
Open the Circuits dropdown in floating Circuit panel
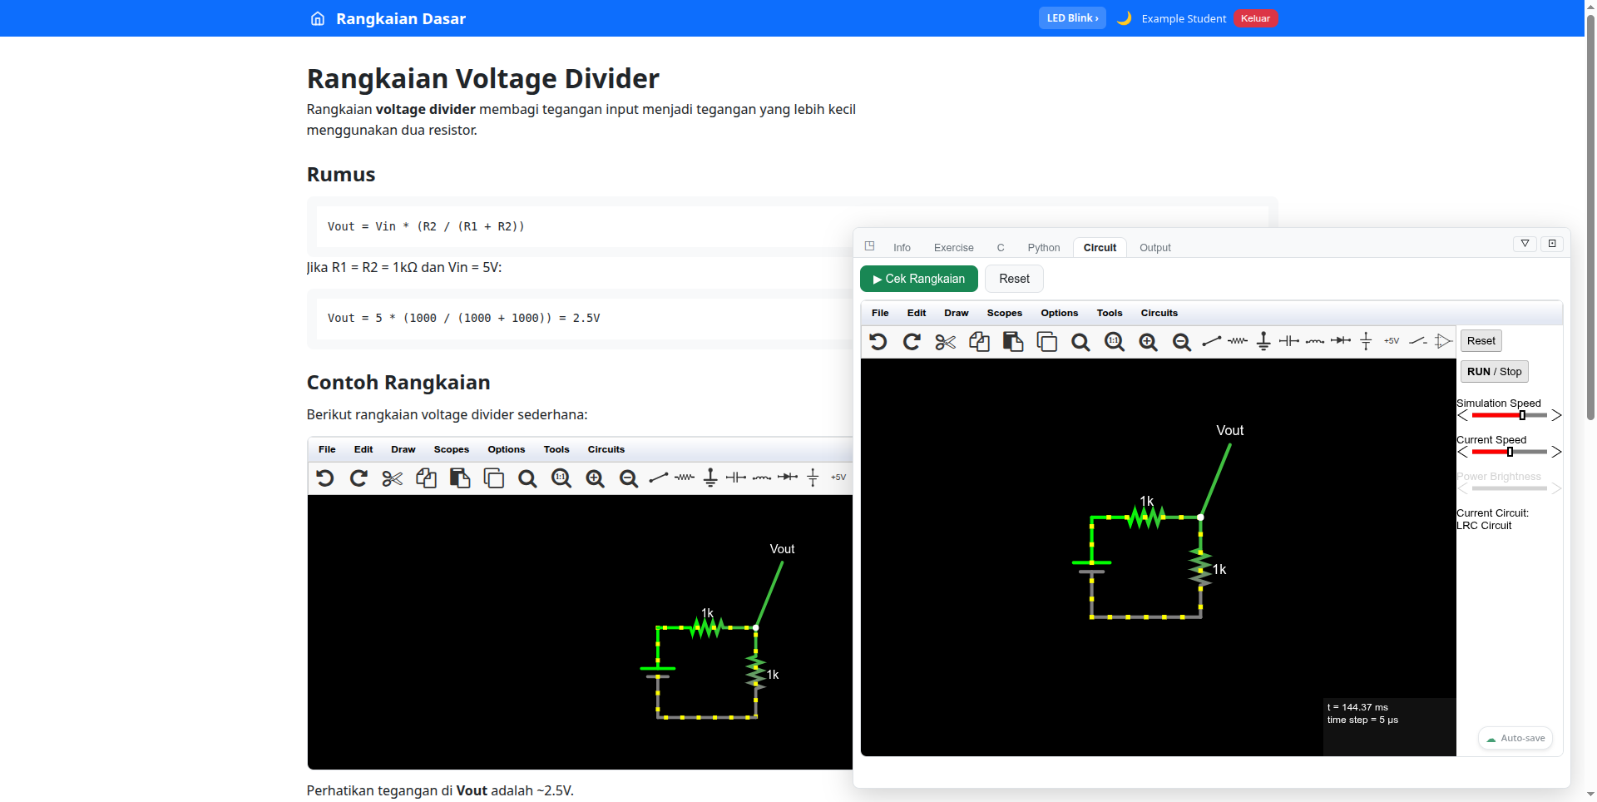pyautogui.click(x=1159, y=314)
